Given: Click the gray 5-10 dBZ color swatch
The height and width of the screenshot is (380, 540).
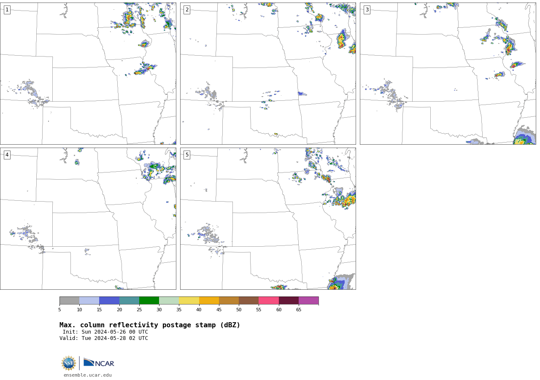Looking at the screenshot, I should [70, 301].
